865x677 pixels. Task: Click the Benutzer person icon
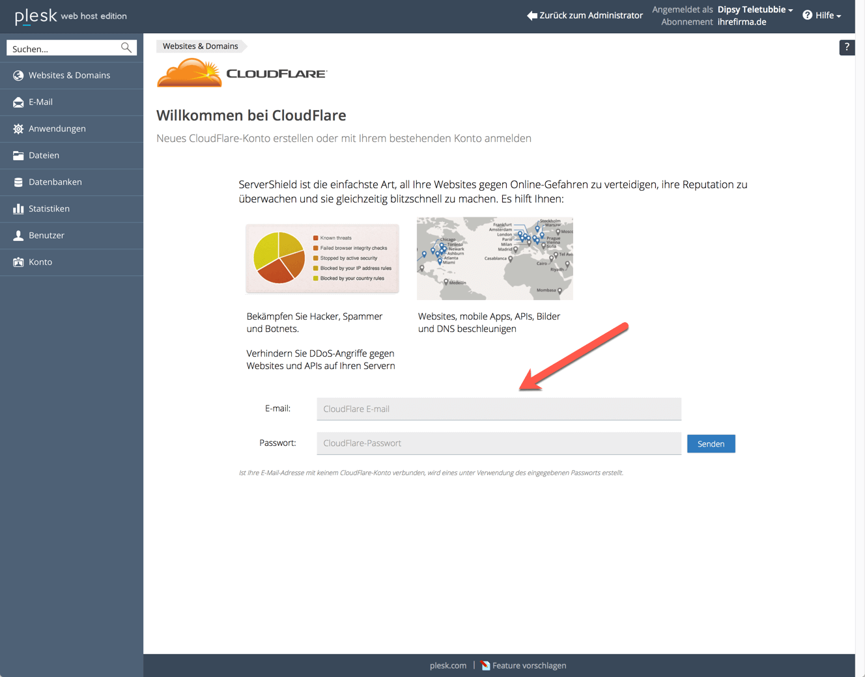coord(18,236)
